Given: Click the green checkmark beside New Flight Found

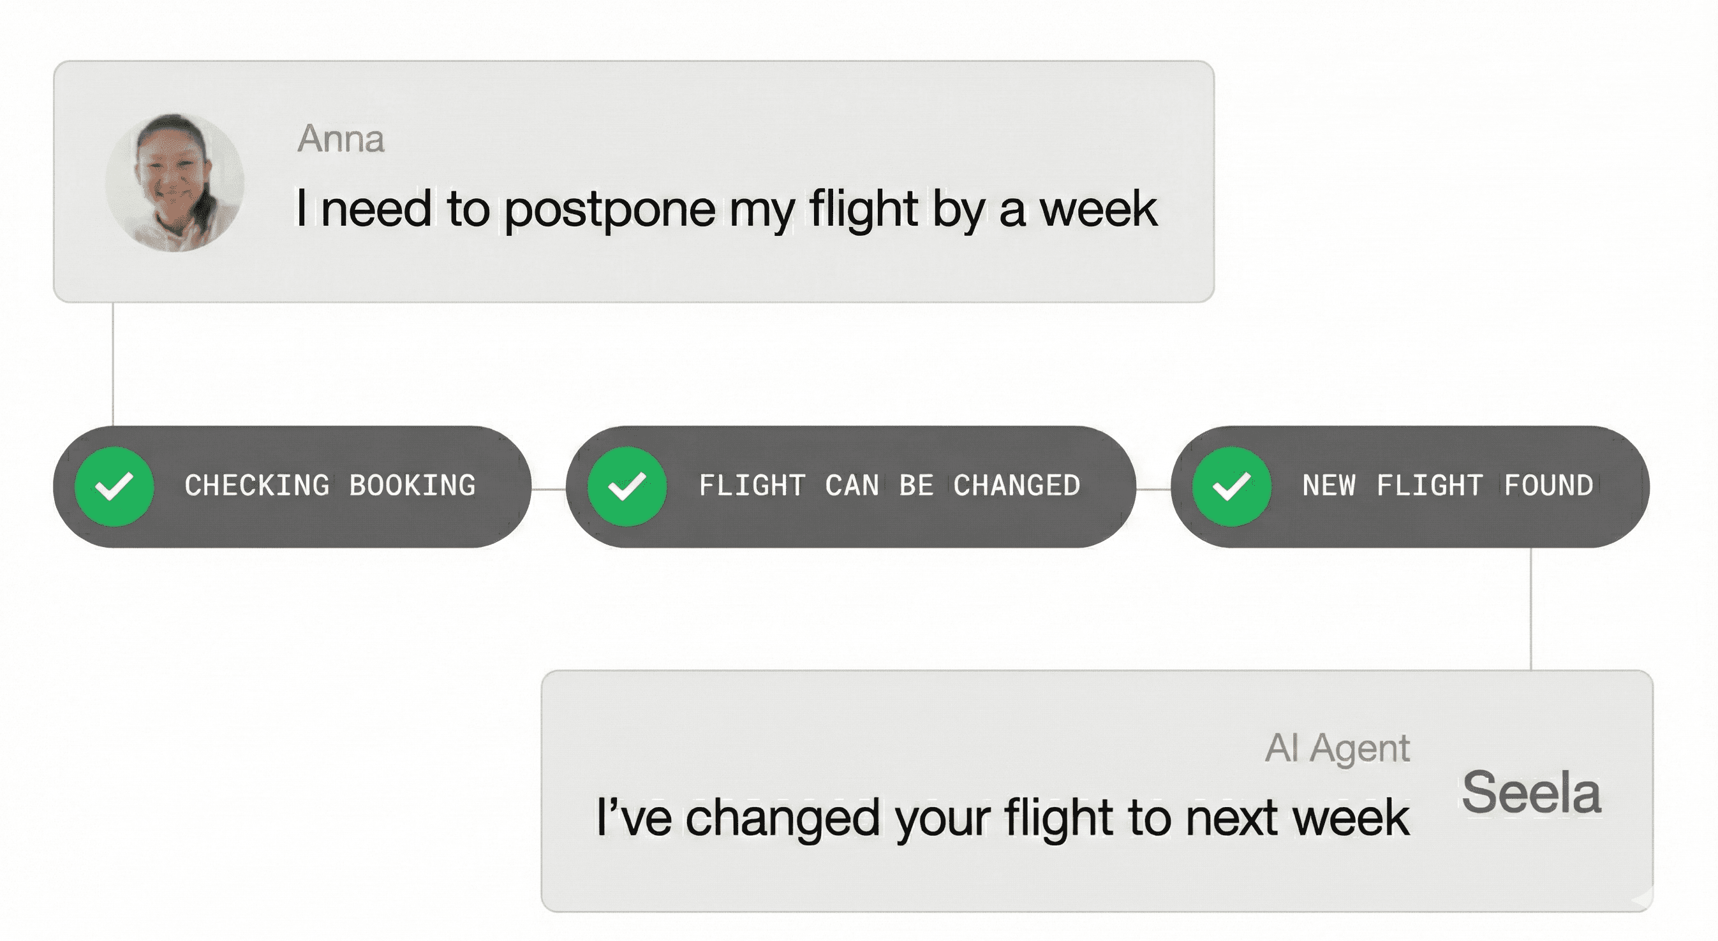Looking at the screenshot, I should [x=1231, y=486].
